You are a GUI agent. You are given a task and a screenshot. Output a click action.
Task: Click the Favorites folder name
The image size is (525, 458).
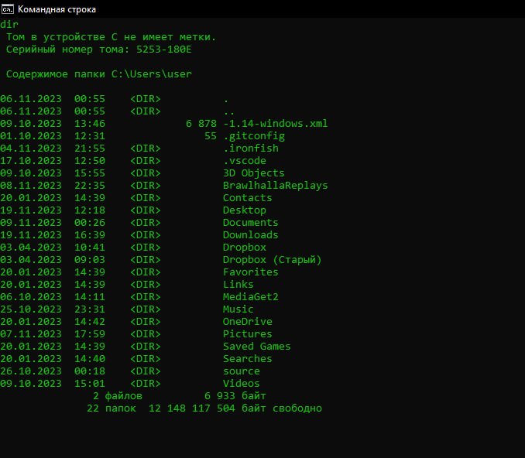tap(250, 272)
